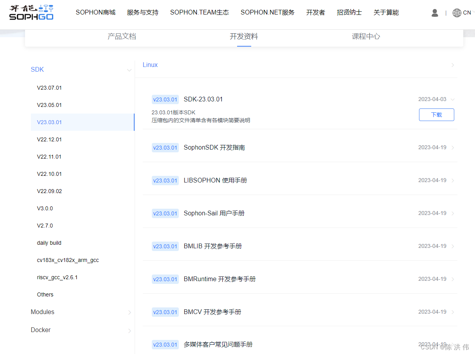475x354 pixels.
Task: Expand SDK-23.03.01 entry chevron
Action: tap(452, 99)
